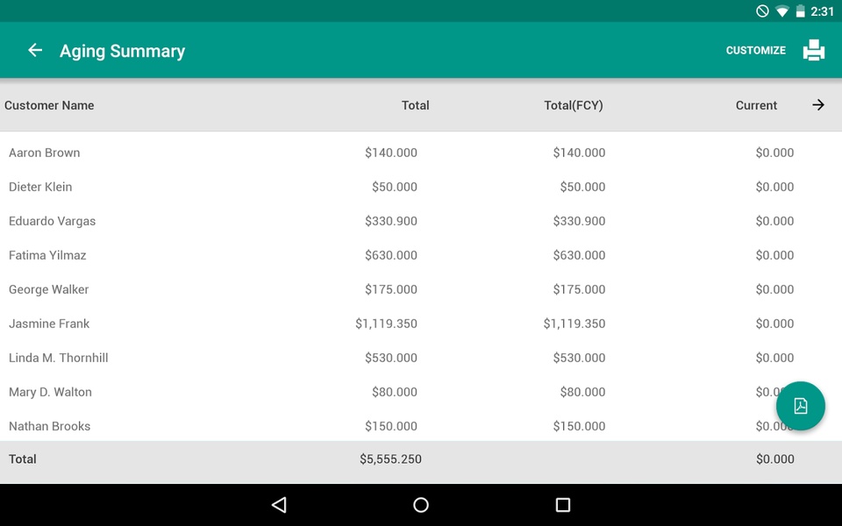Open Jasmine Frank row
The height and width of the screenshot is (526, 842).
pos(421,323)
